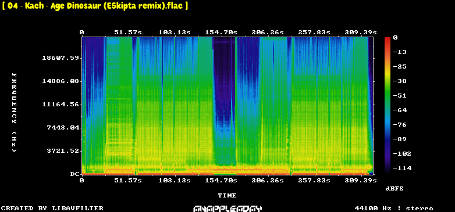Viewport: 455px width, 212px height.
Task: Click the '44100 Hz : stereo' info text
Action: (x=394, y=209)
